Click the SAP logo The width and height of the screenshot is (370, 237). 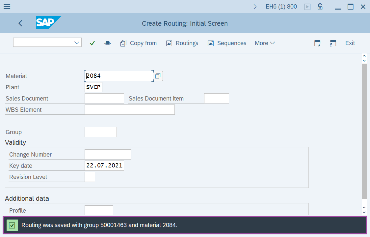(48, 23)
